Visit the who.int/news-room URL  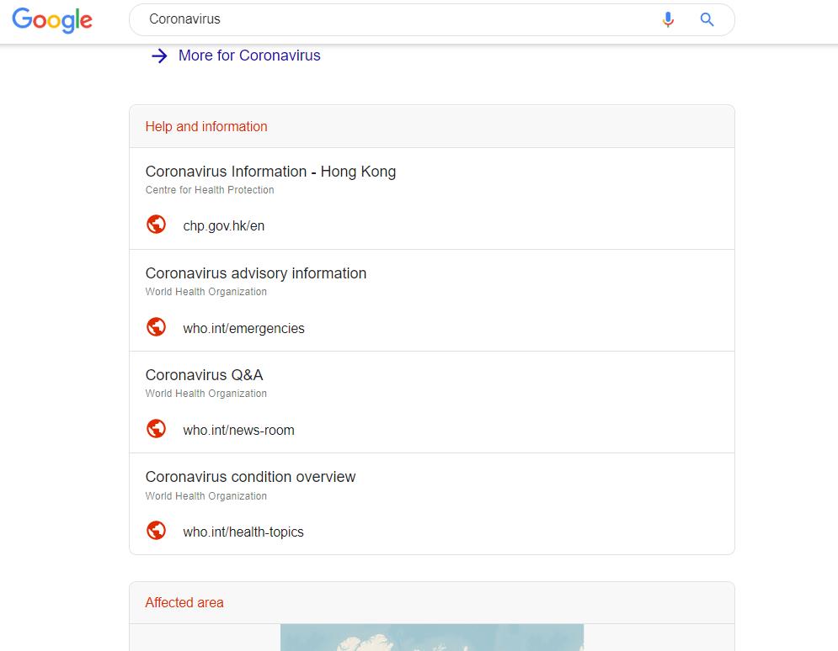[x=238, y=431]
